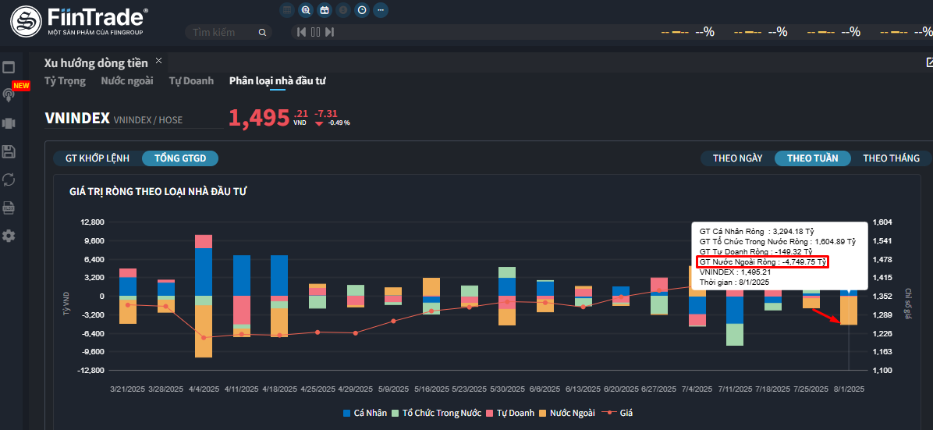
Task: Click the 3/21/2025 date label
Action: 129,389
